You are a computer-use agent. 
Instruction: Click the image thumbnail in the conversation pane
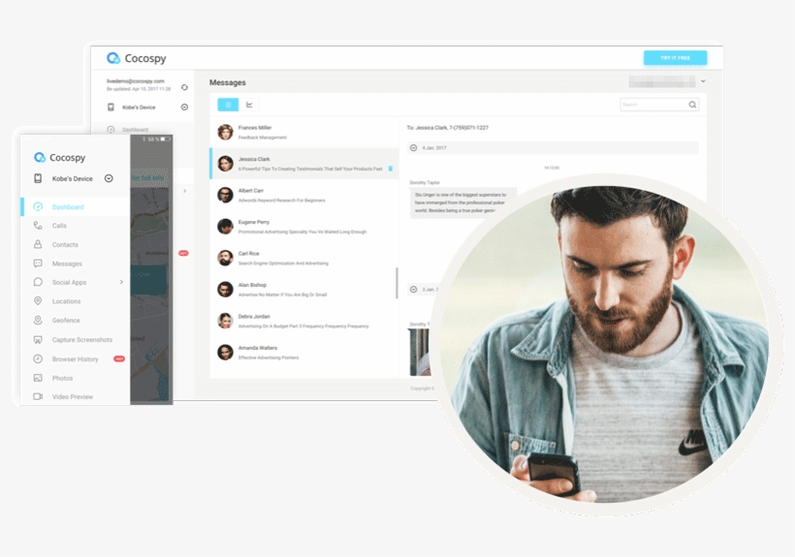pyautogui.click(x=419, y=352)
